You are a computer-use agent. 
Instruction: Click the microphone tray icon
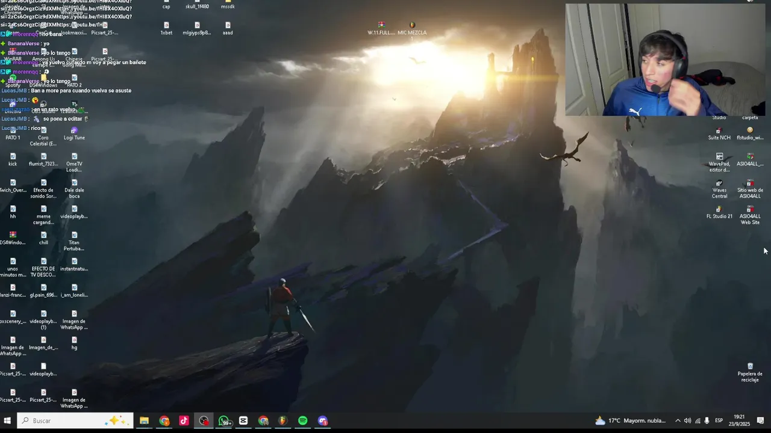click(x=706, y=420)
